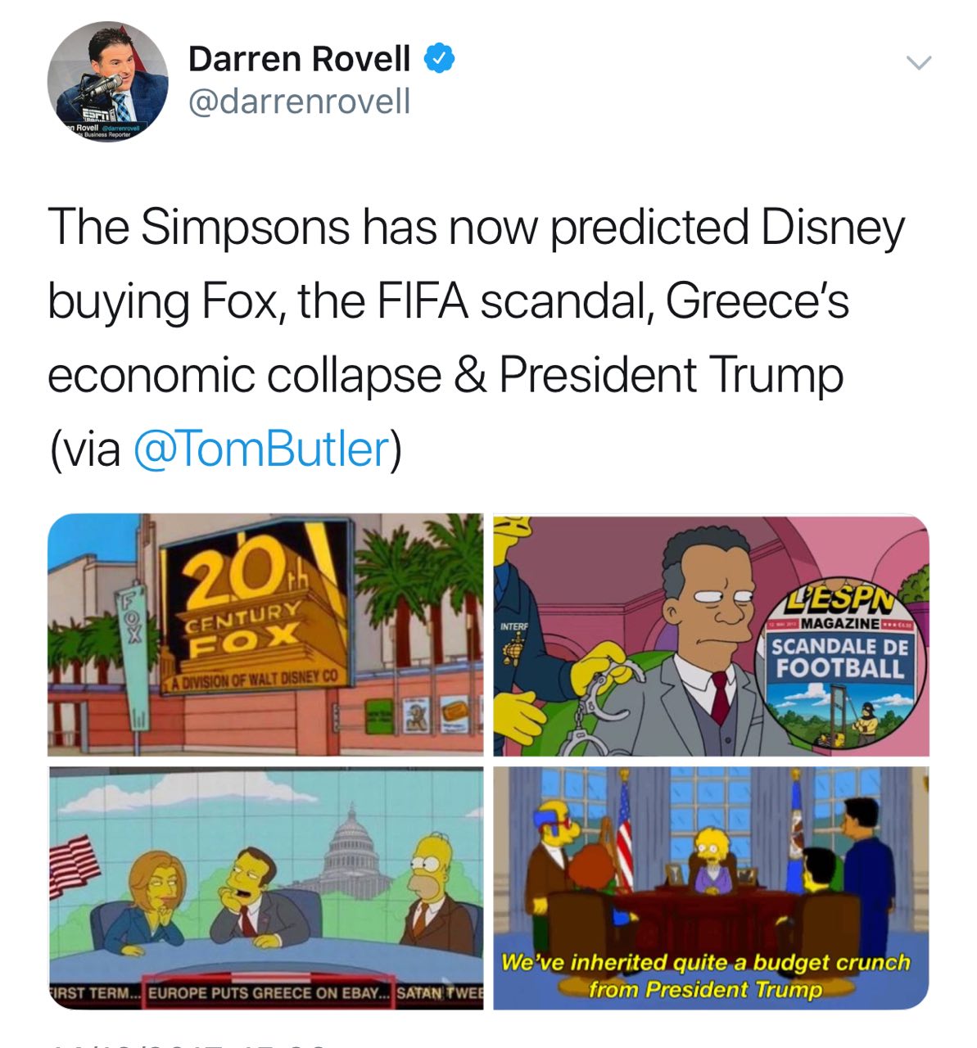Image resolution: width=977 pixels, height=1048 pixels.
Task: Open the FIFA official arrest image
Action: click(x=712, y=635)
